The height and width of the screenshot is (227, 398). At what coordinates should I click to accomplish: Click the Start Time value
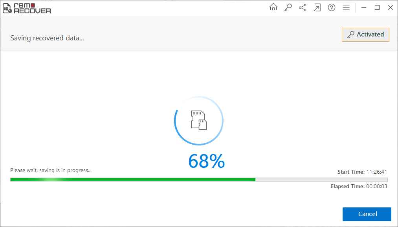tap(377, 172)
